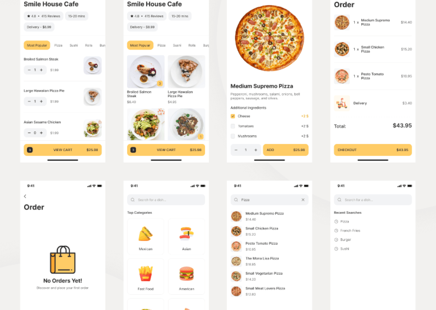Switch to Sushi tab in list view

pyautogui.click(x=74, y=45)
